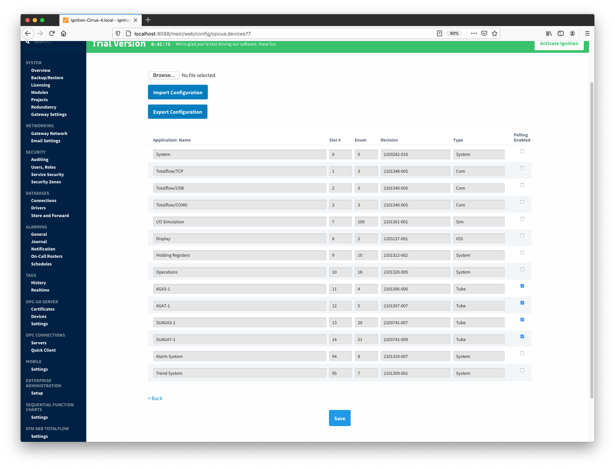Viewport: 615px width, 469px height.
Task: Open On-Call Rosters under Alarming
Action: pyautogui.click(x=47, y=256)
